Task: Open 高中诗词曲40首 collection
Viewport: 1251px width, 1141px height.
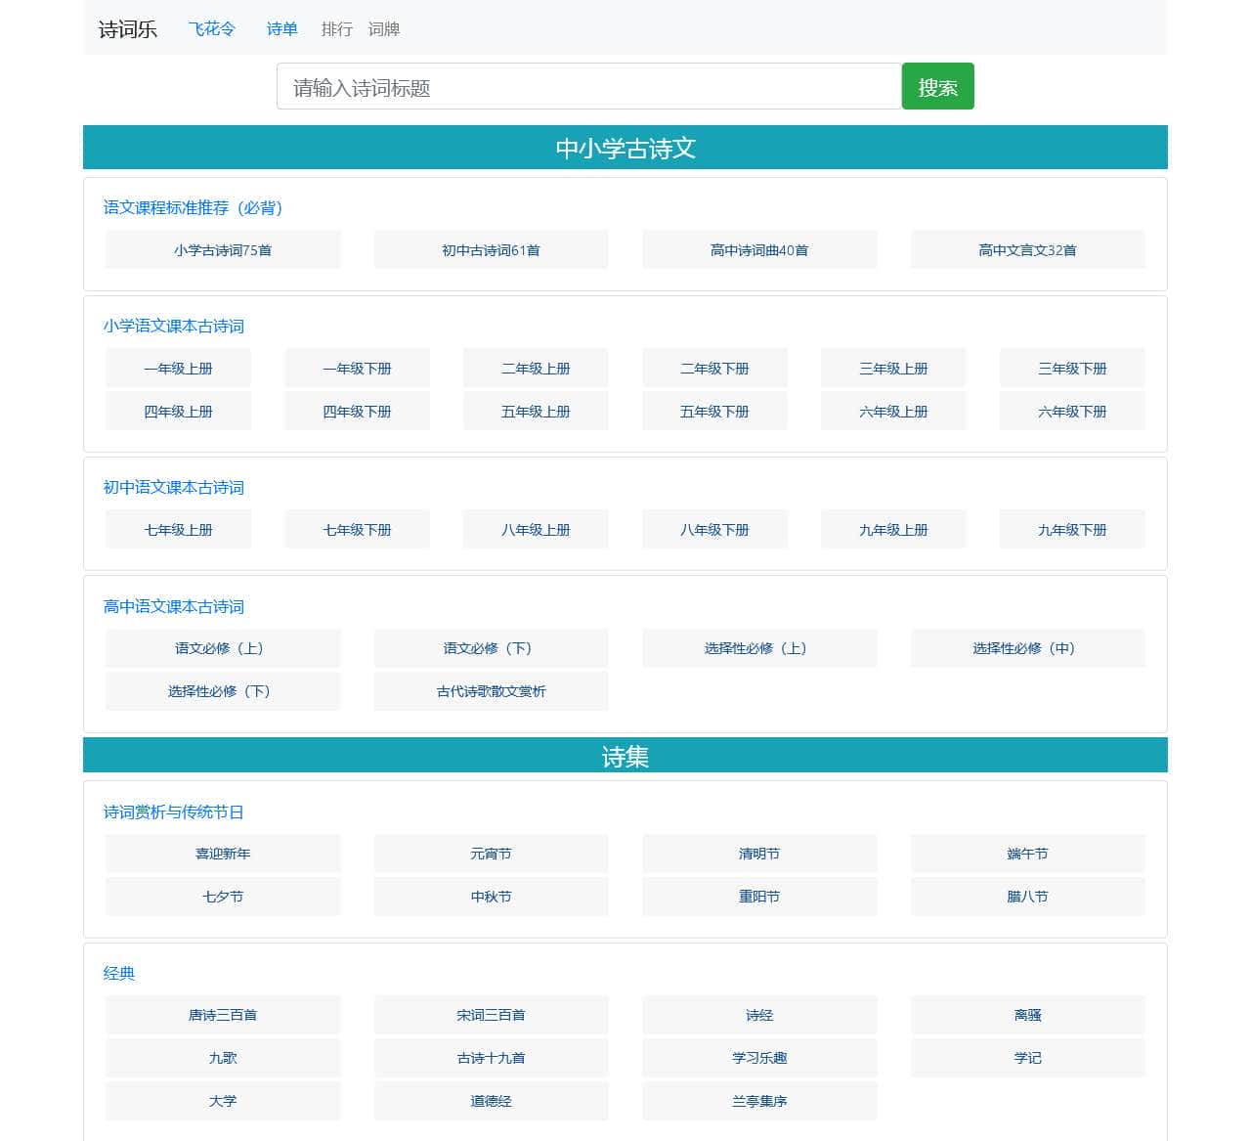Action: pos(758,249)
